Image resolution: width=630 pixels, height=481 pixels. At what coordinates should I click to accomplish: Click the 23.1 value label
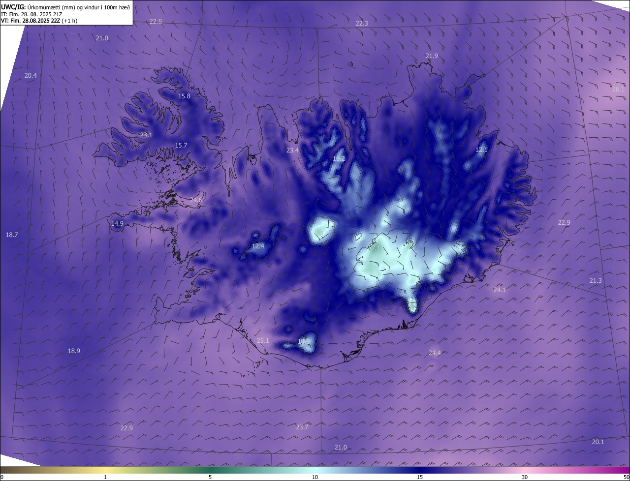pyautogui.click(x=146, y=135)
